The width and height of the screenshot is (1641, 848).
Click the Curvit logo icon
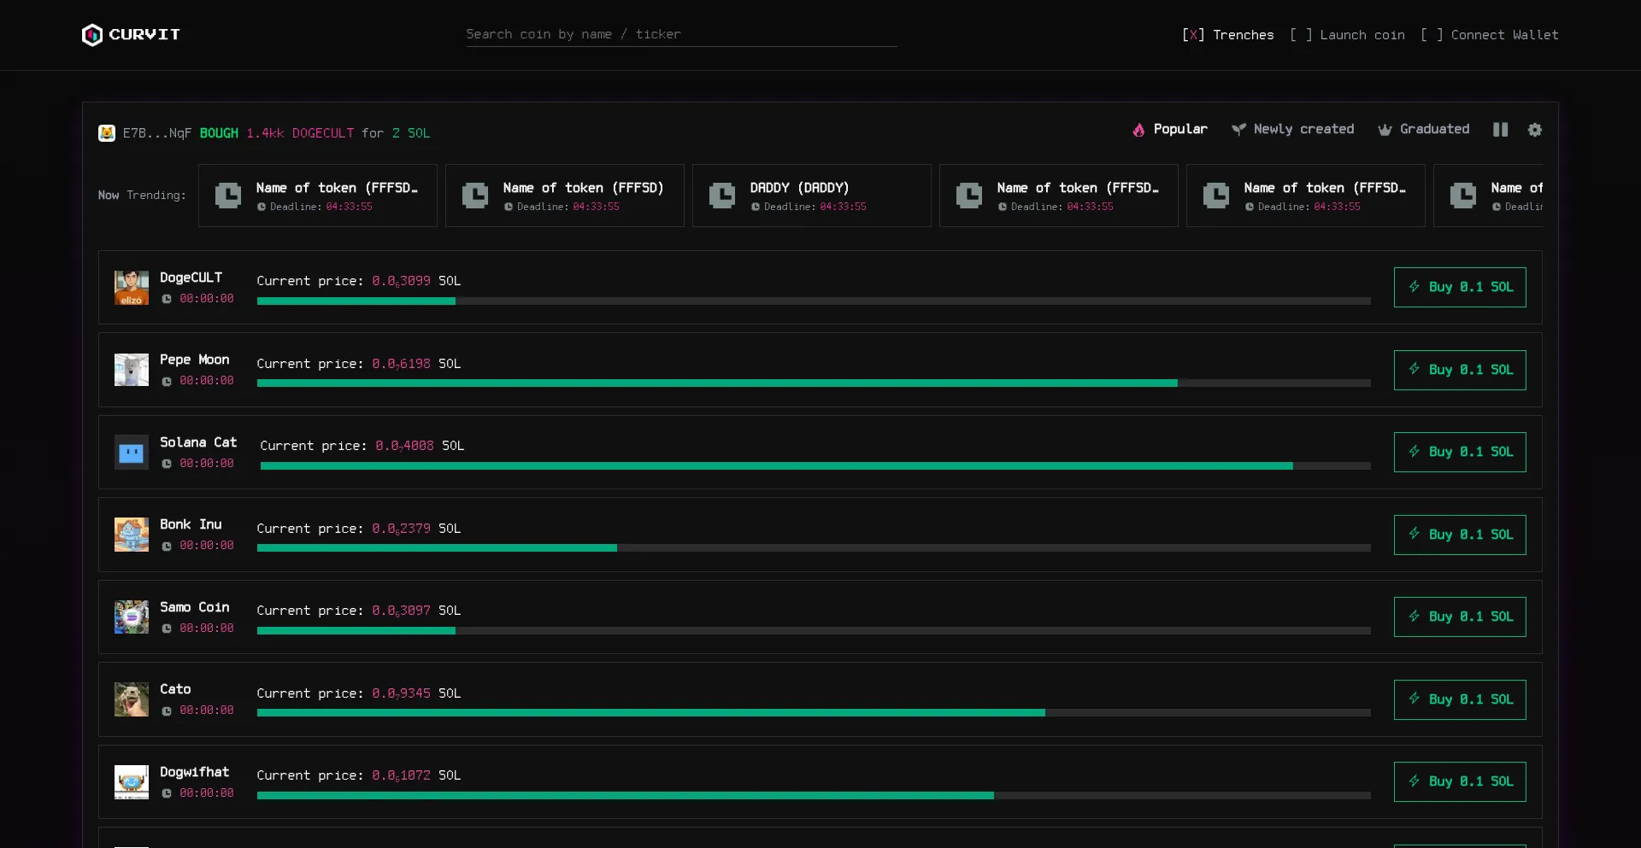pos(91,34)
